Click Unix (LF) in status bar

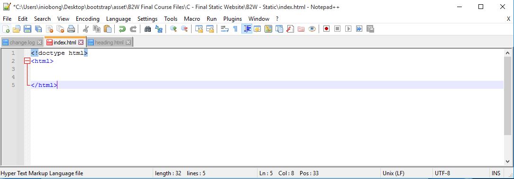click(x=394, y=173)
